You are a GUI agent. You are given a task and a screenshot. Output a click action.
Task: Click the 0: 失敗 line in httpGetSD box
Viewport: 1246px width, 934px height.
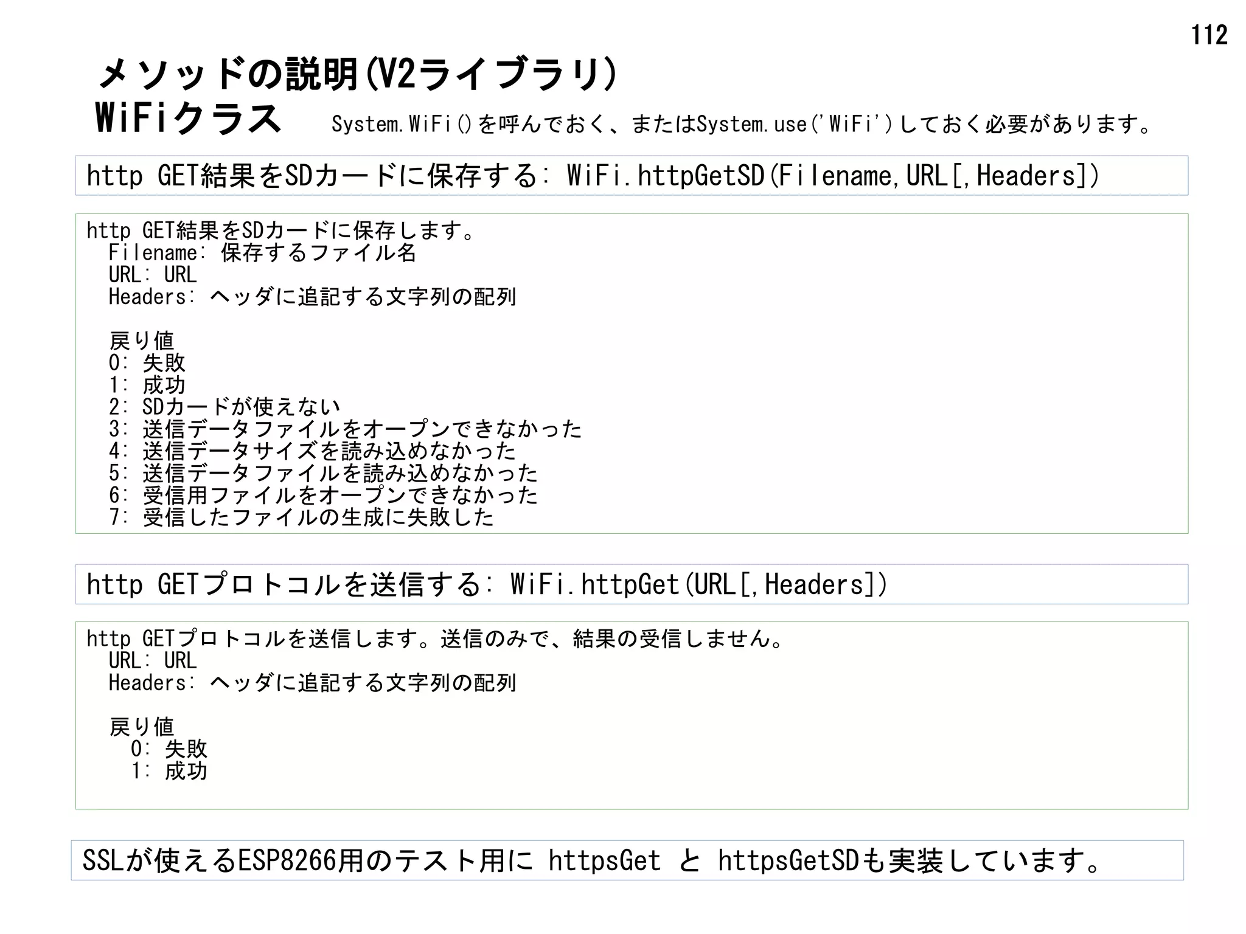point(147,363)
